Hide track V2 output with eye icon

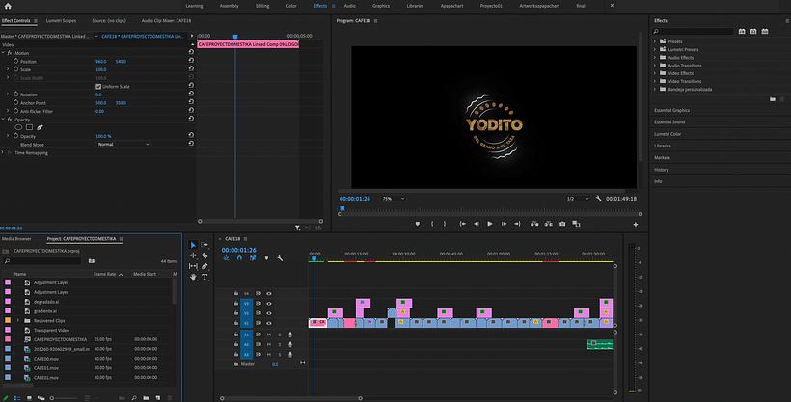(269, 312)
